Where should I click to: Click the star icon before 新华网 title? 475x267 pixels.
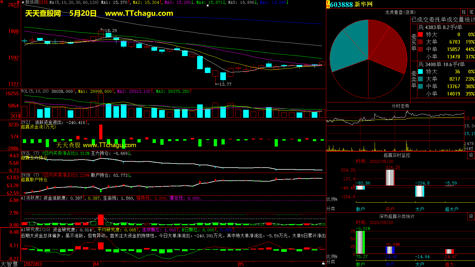coord(23,2)
